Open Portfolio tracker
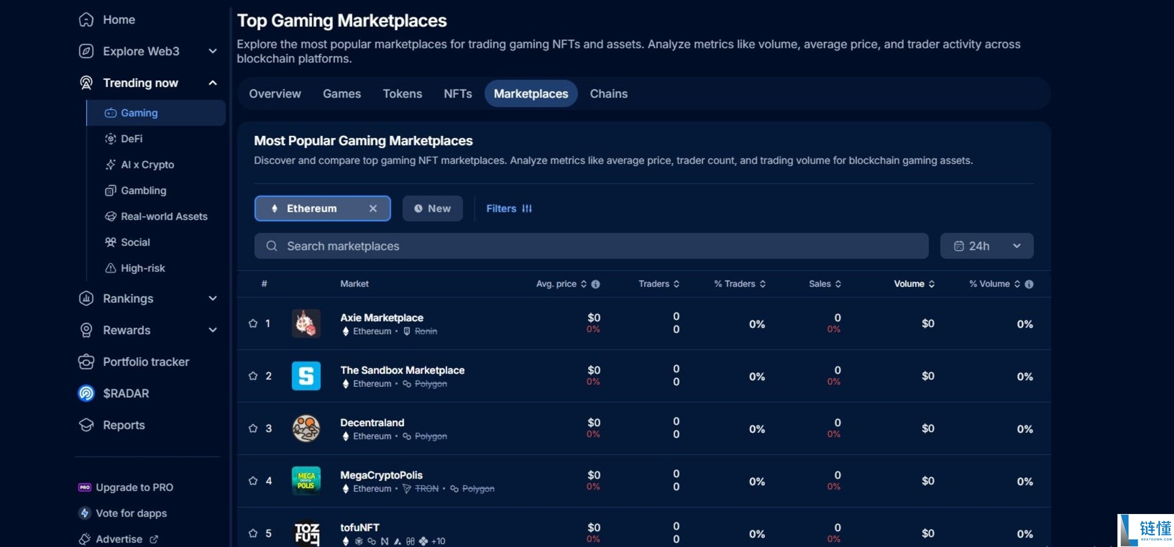 (134, 362)
